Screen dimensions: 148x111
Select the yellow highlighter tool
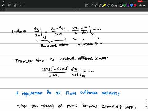point(104,5)
